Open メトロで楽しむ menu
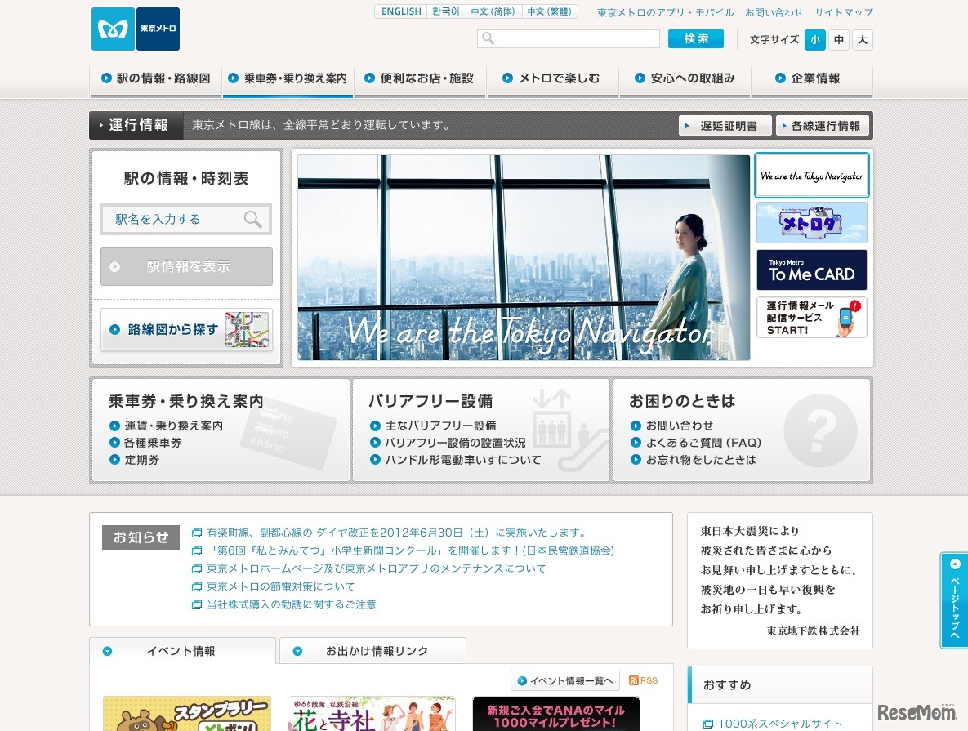Image resolution: width=968 pixels, height=731 pixels. pyautogui.click(x=552, y=79)
